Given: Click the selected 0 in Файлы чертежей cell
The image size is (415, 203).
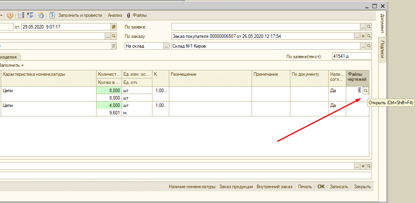Looking at the screenshot, I should point(360,90).
